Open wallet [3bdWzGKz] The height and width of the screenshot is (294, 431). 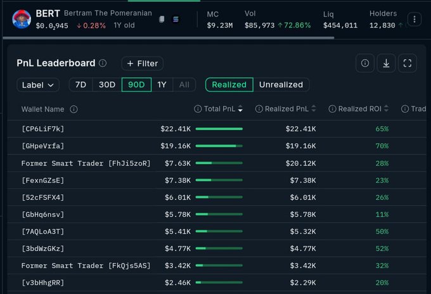coord(43,248)
